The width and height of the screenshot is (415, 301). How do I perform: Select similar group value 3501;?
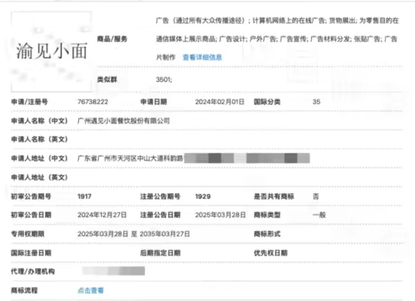[164, 79]
